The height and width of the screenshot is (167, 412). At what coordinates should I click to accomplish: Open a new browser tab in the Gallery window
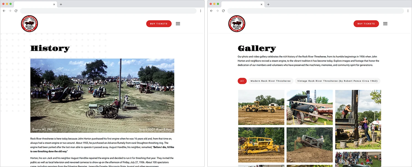click(268, 4)
